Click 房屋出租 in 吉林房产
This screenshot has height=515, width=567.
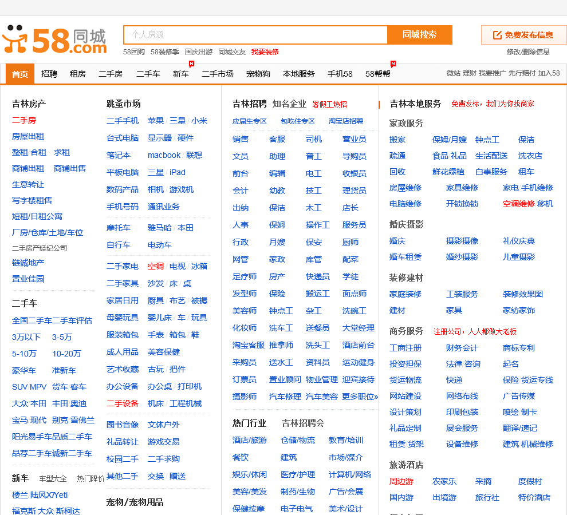(x=28, y=137)
